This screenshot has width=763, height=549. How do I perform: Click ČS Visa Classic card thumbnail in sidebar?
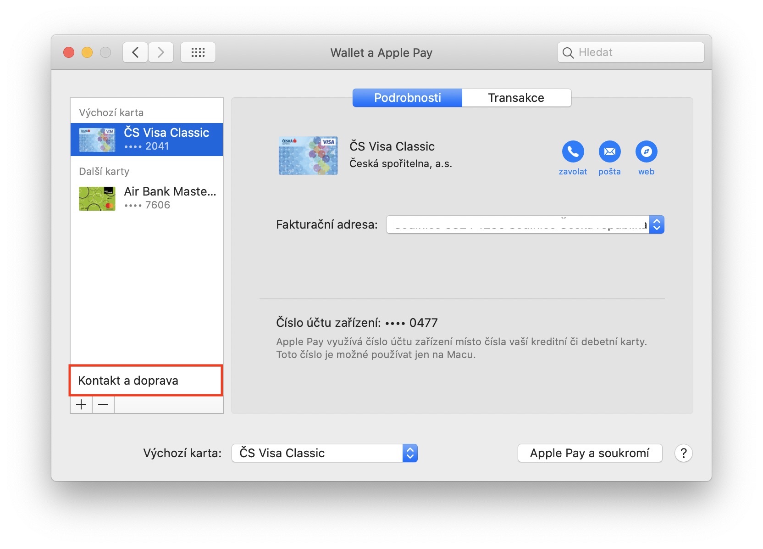[x=97, y=140]
